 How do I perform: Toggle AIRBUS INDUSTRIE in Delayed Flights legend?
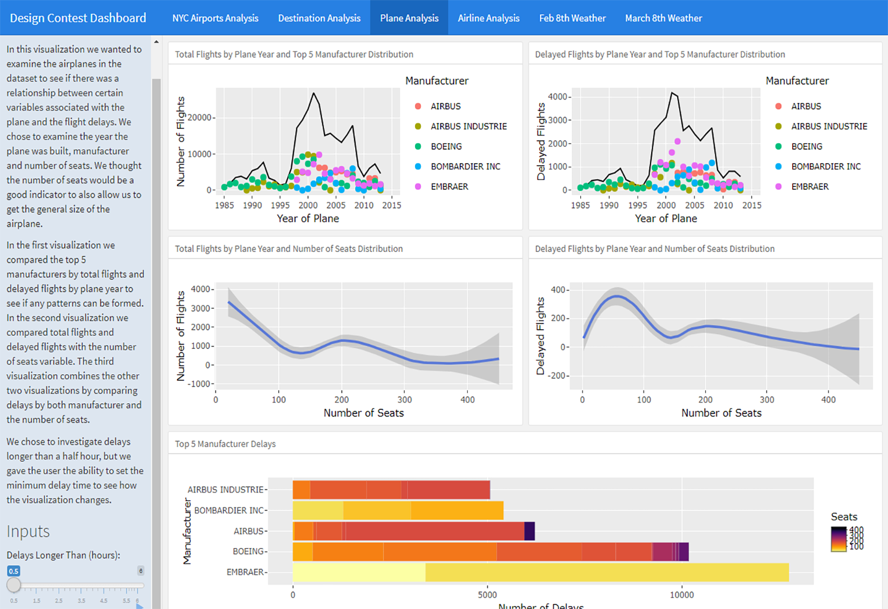(829, 127)
